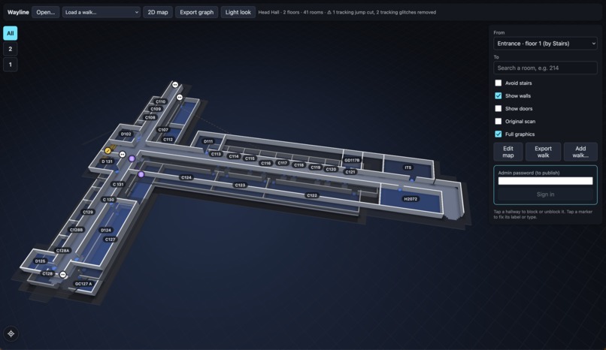The image size is (606, 350).
Task: Select the C122 room label
Action: click(312, 195)
